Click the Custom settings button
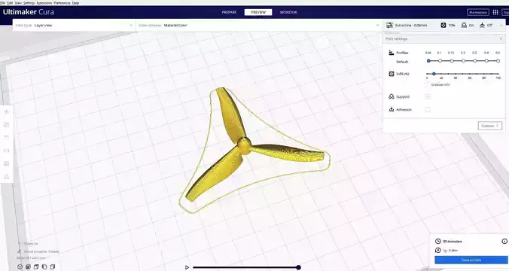Viewport: 509px width, 271px height. click(x=490, y=126)
